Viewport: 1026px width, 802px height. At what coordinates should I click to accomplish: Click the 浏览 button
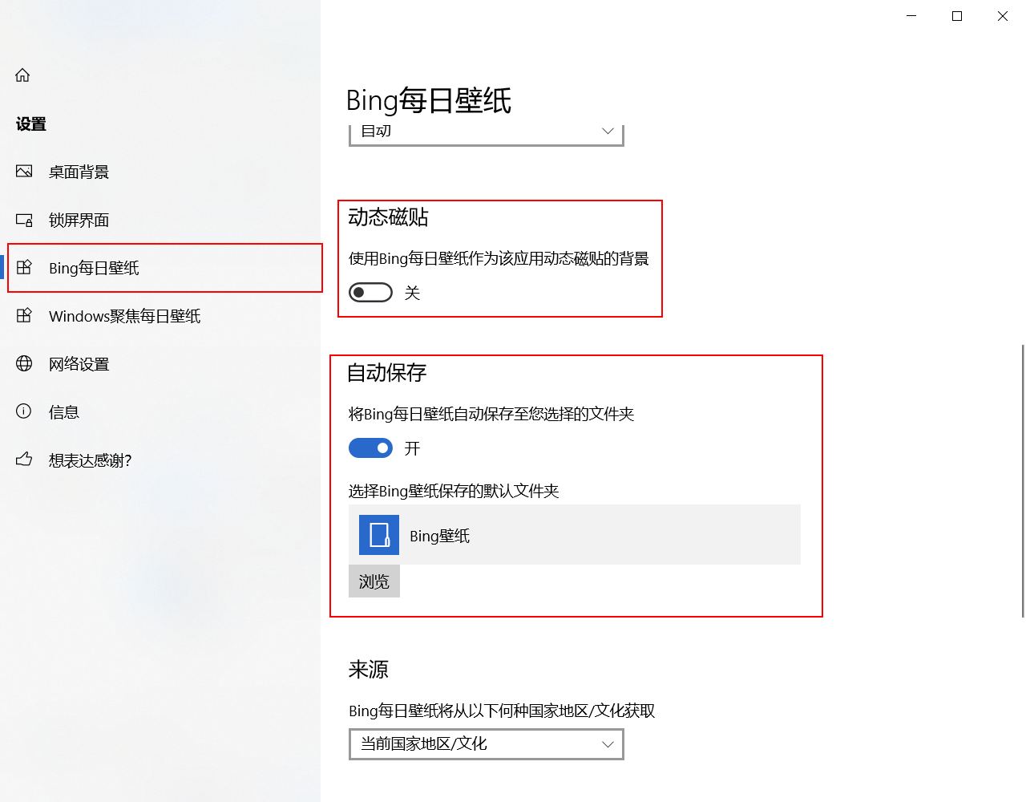coord(374,581)
